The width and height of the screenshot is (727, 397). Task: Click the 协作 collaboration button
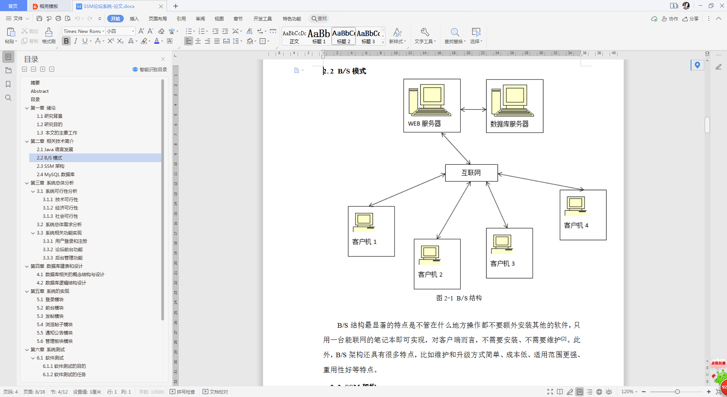(670, 19)
